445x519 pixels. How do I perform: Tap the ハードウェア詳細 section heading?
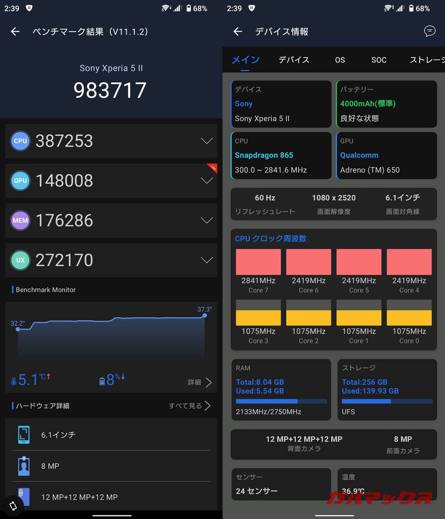(x=42, y=406)
